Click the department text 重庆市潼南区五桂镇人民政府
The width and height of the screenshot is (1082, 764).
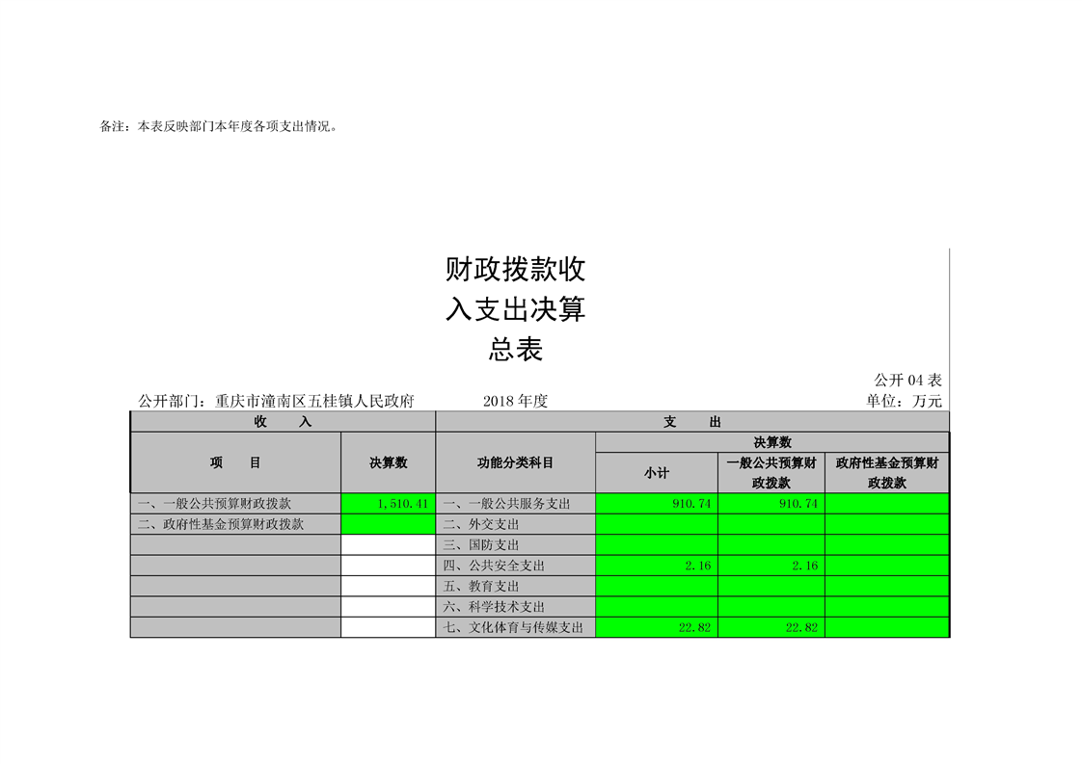click(314, 401)
